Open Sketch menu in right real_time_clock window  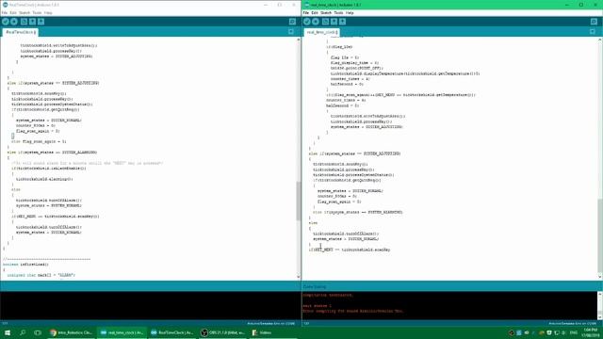pos(326,12)
